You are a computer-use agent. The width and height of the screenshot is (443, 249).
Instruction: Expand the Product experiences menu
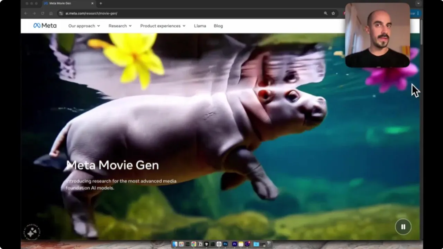coord(163,26)
